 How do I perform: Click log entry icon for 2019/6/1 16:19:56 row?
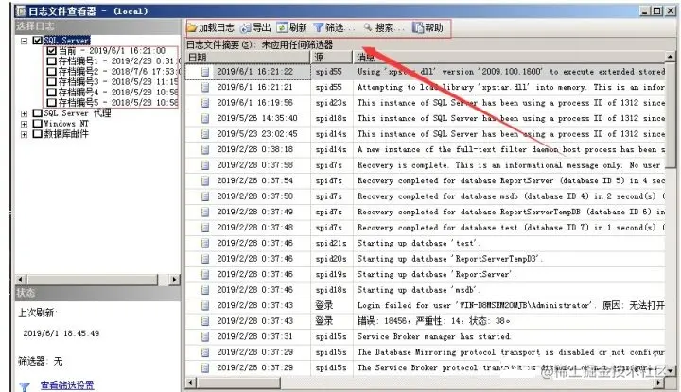pos(205,103)
